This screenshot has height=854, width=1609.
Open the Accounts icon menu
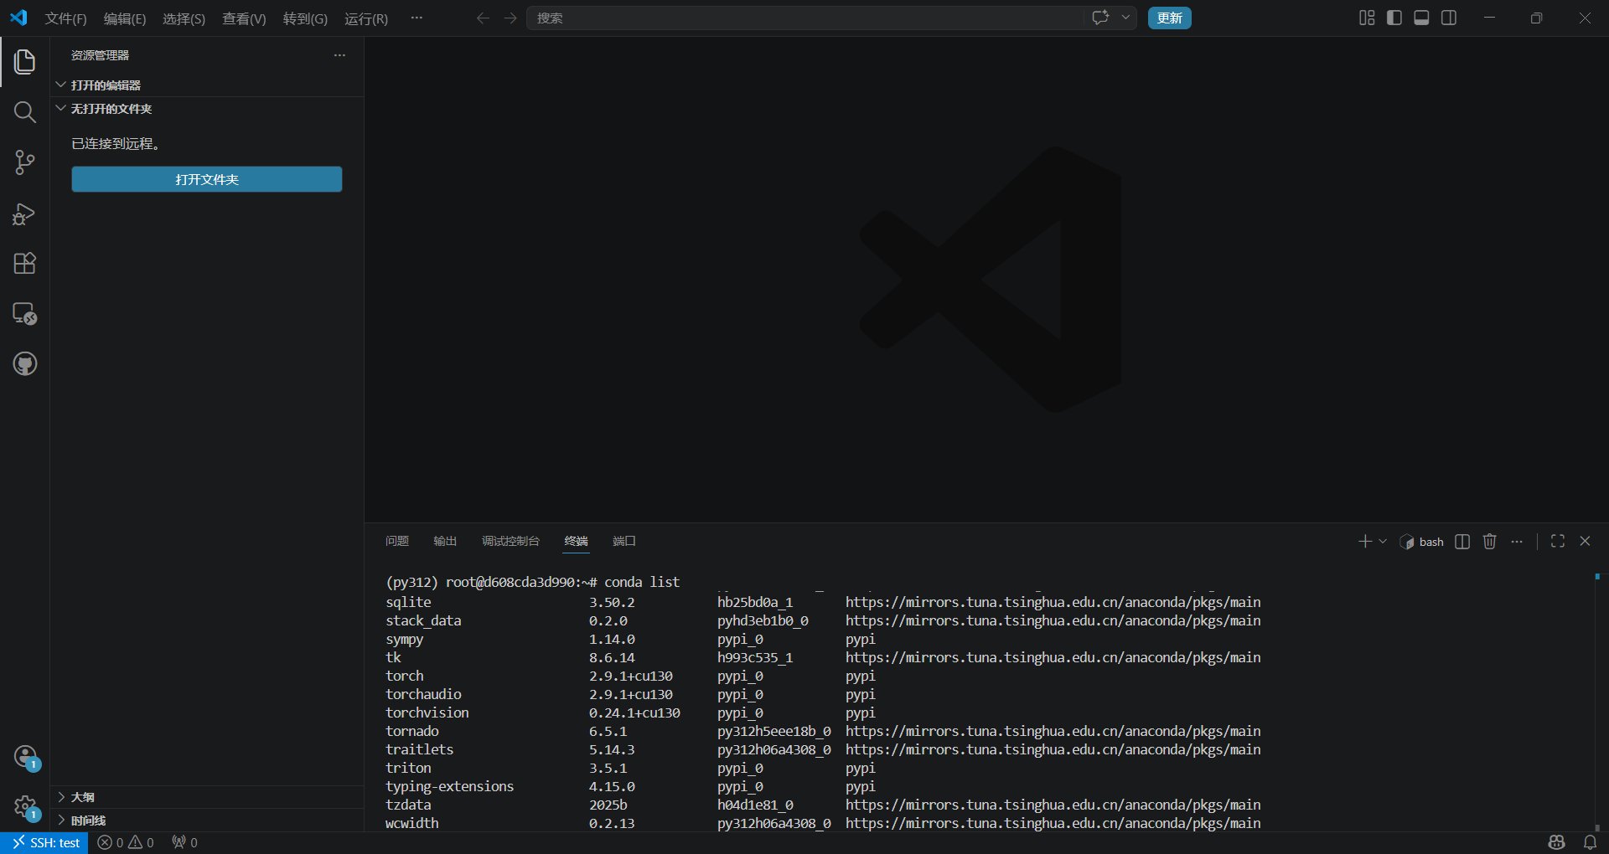pos(25,757)
